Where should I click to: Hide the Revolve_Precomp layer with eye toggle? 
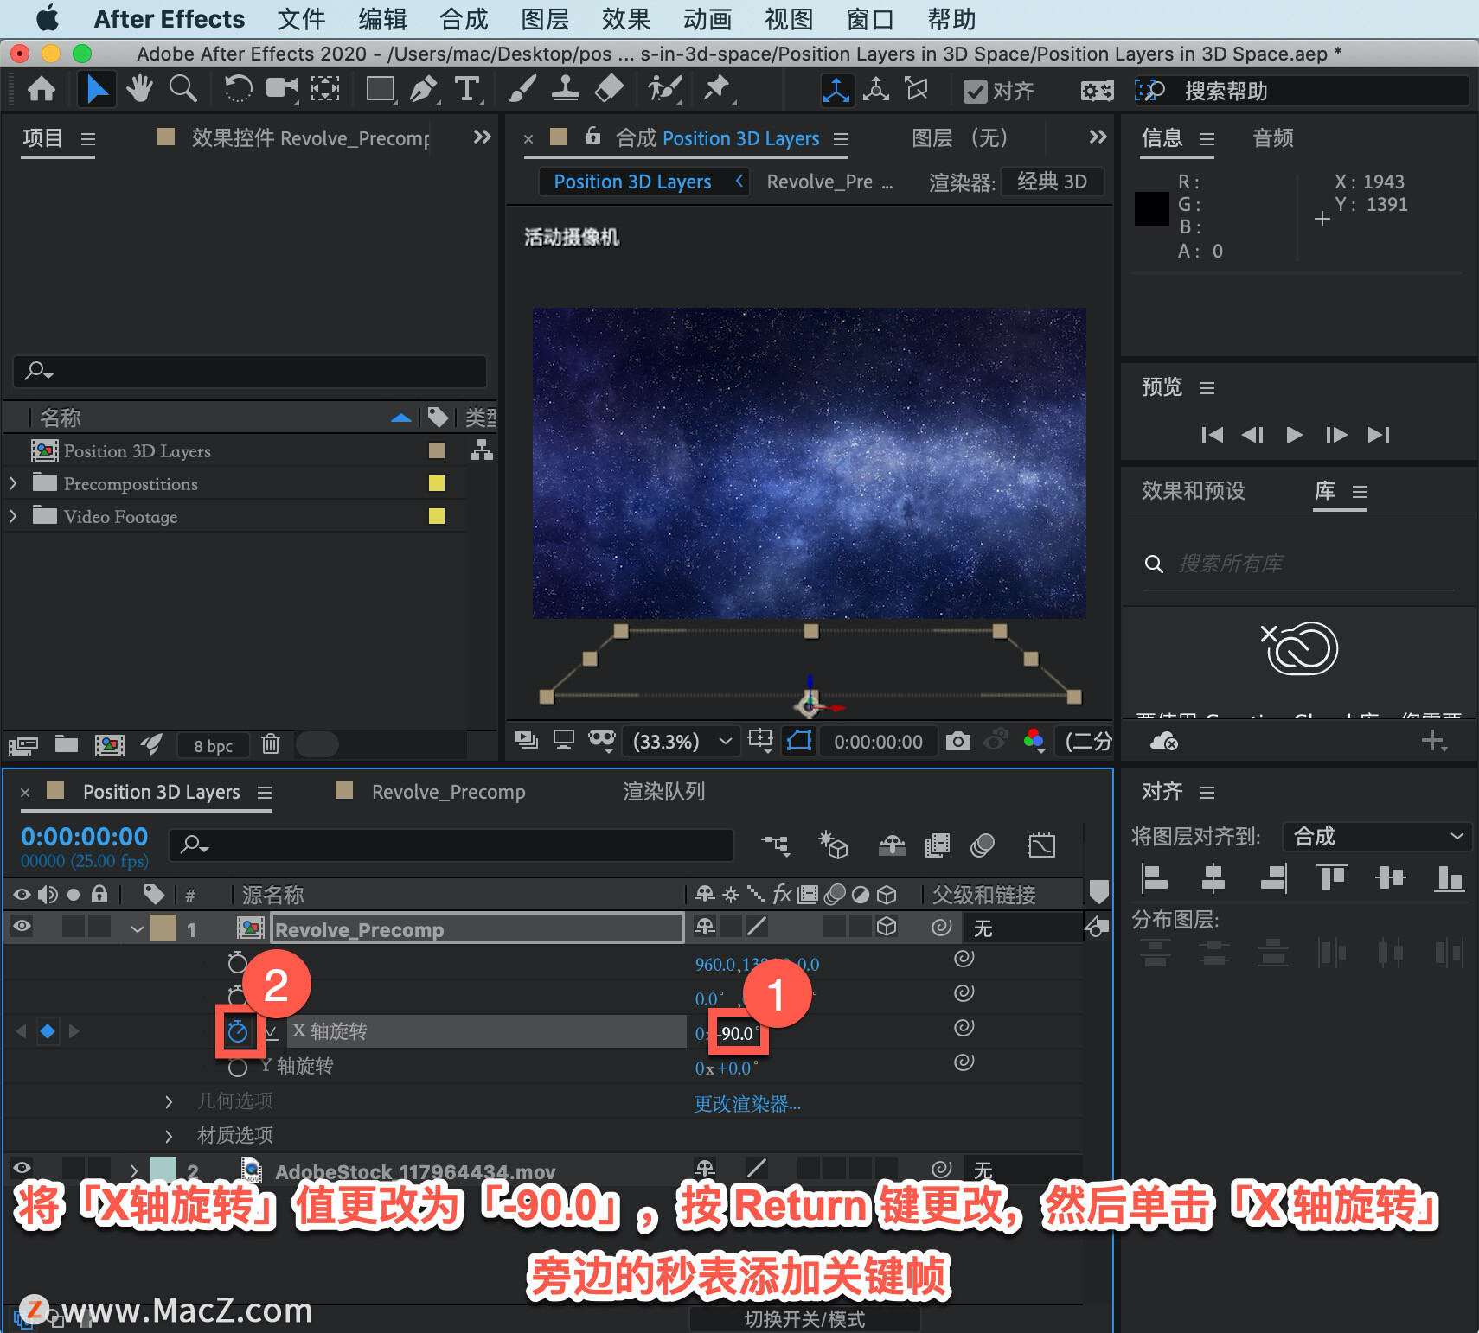pos(22,927)
